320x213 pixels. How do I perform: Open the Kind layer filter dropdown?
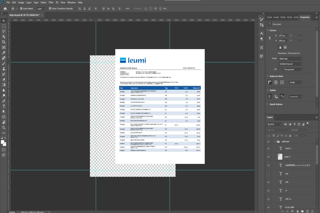(274, 124)
